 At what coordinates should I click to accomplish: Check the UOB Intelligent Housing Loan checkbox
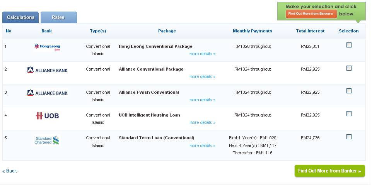pyautogui.click(x=349, y=113)
